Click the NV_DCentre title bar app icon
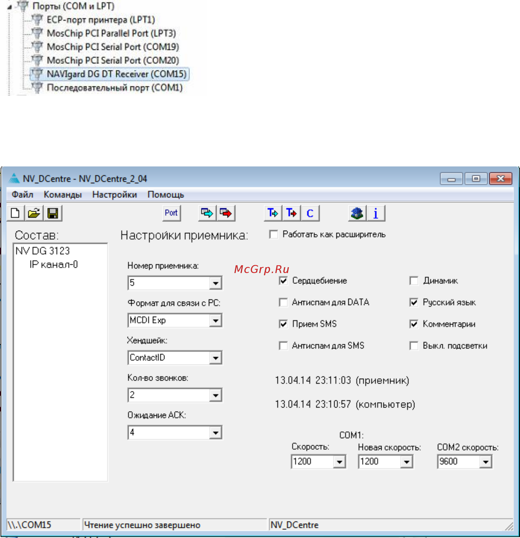 14,178
